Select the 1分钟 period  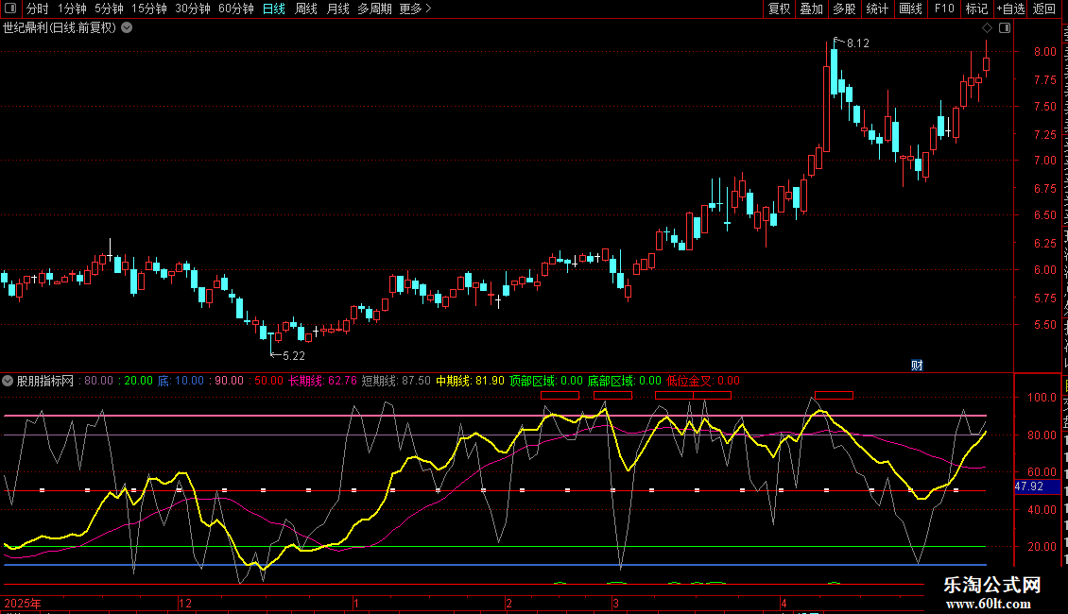click(72, 9)
